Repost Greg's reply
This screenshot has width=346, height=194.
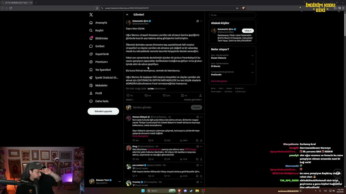tap(149, 159)
